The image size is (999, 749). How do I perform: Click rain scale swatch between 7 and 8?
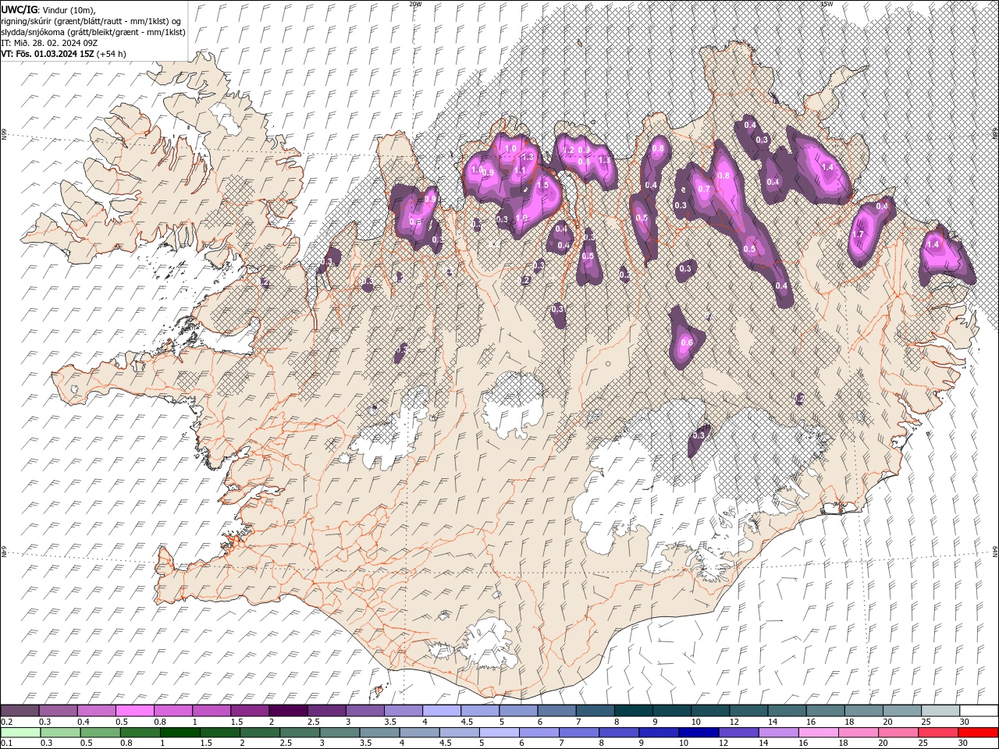pyautogui.click(x=580, y=732)
